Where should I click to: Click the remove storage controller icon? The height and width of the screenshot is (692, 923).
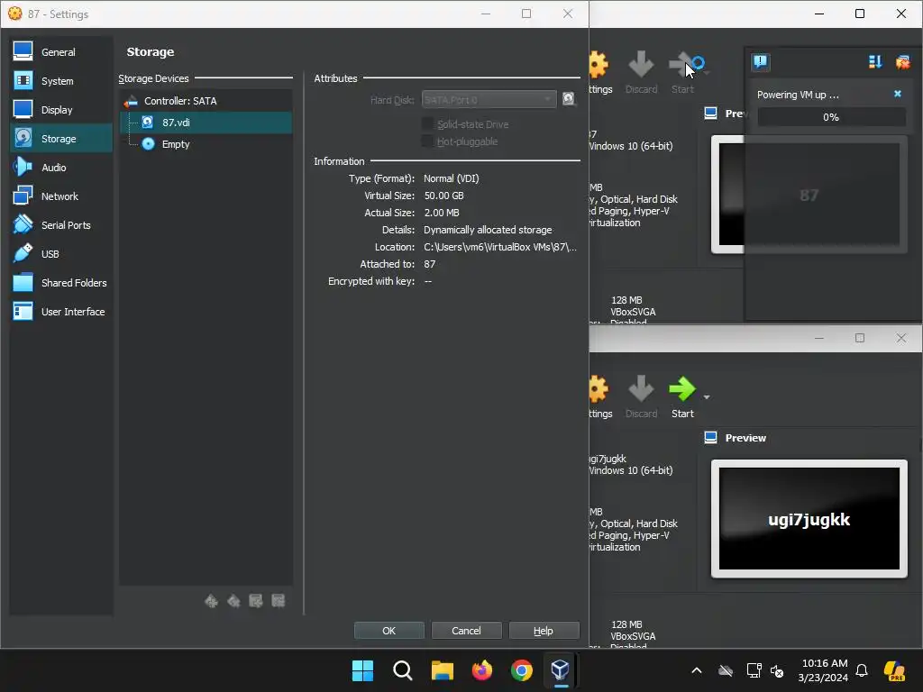click(x=233, y=601)
